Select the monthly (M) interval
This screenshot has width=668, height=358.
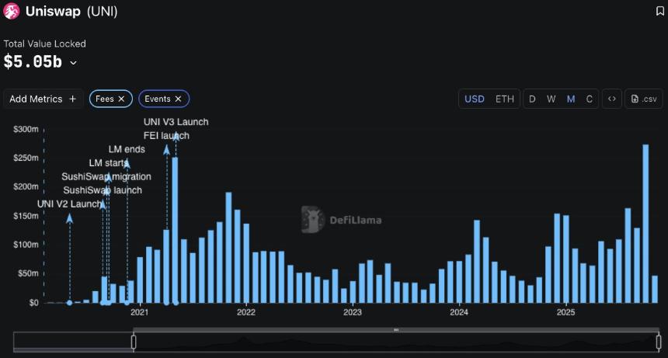571,99
